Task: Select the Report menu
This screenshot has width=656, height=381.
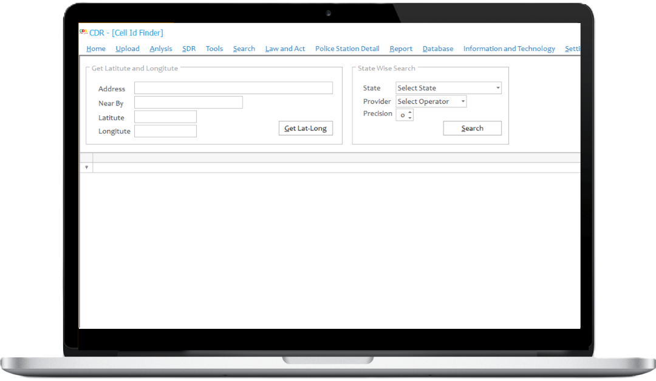Action: (401, 49)
